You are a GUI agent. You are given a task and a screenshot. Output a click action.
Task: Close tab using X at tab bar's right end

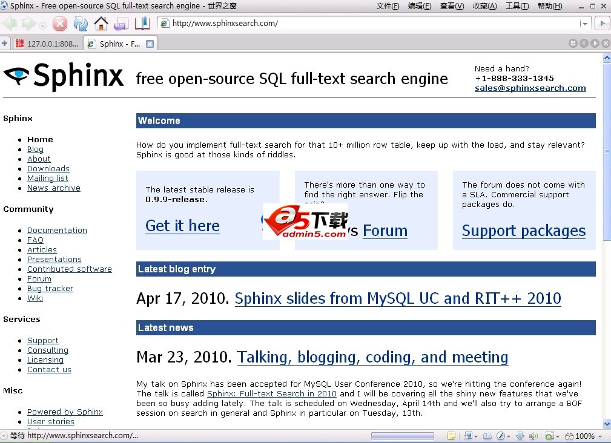(x=606, y=44)
